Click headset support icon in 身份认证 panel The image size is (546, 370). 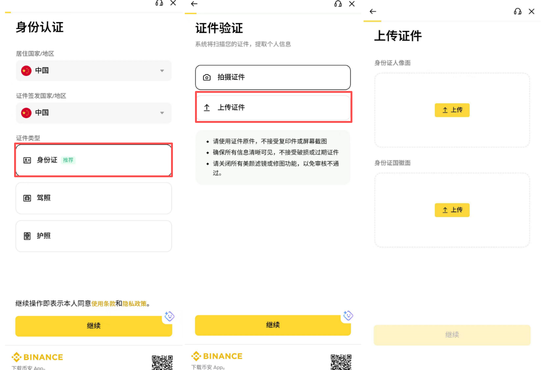pyautogui.click(x=159, y=3)
